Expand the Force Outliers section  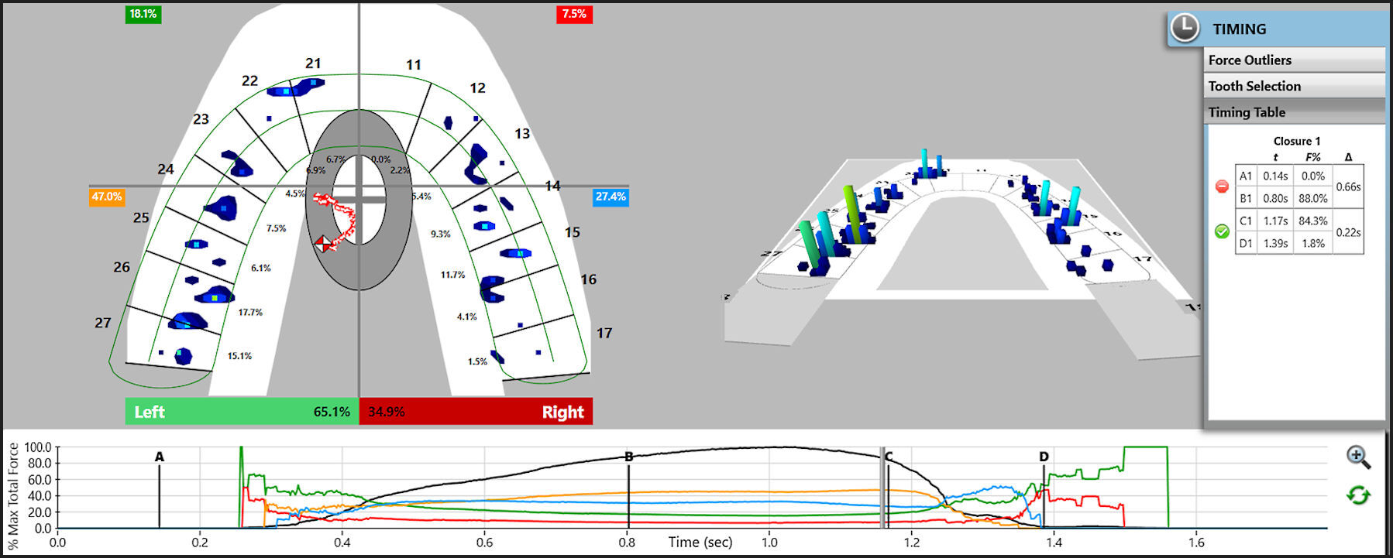click(x=1295, y=60)
